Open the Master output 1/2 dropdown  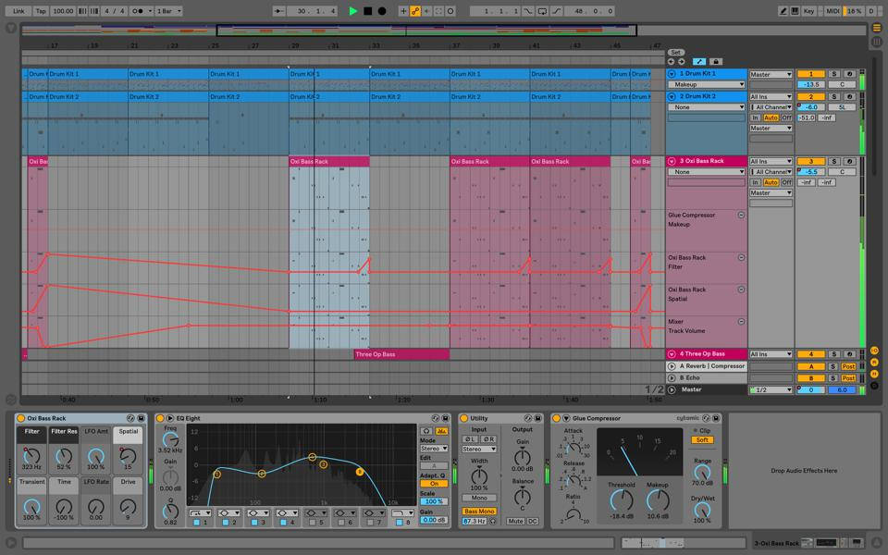pos(771,389)
